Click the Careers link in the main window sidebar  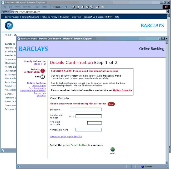(x=9, y=94)
